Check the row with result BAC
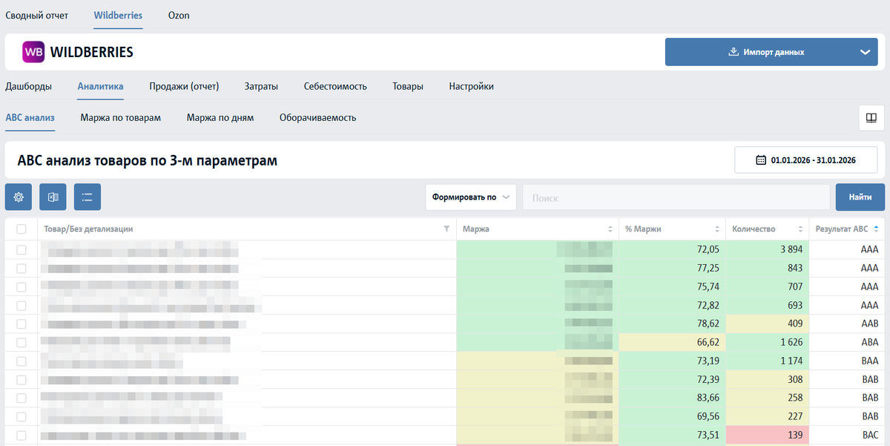This screenshot has width=890, height=446. pos(21,435)
